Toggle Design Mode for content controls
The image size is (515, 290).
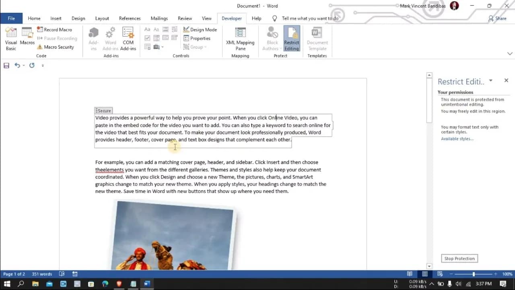coord(200,29)
